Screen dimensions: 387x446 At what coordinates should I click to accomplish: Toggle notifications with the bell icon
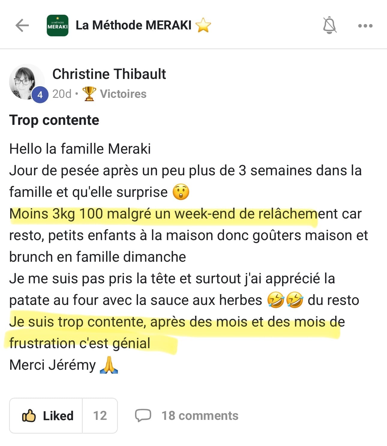[329, 25]
